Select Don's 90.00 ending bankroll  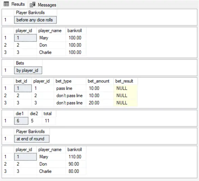pos(76,164)
